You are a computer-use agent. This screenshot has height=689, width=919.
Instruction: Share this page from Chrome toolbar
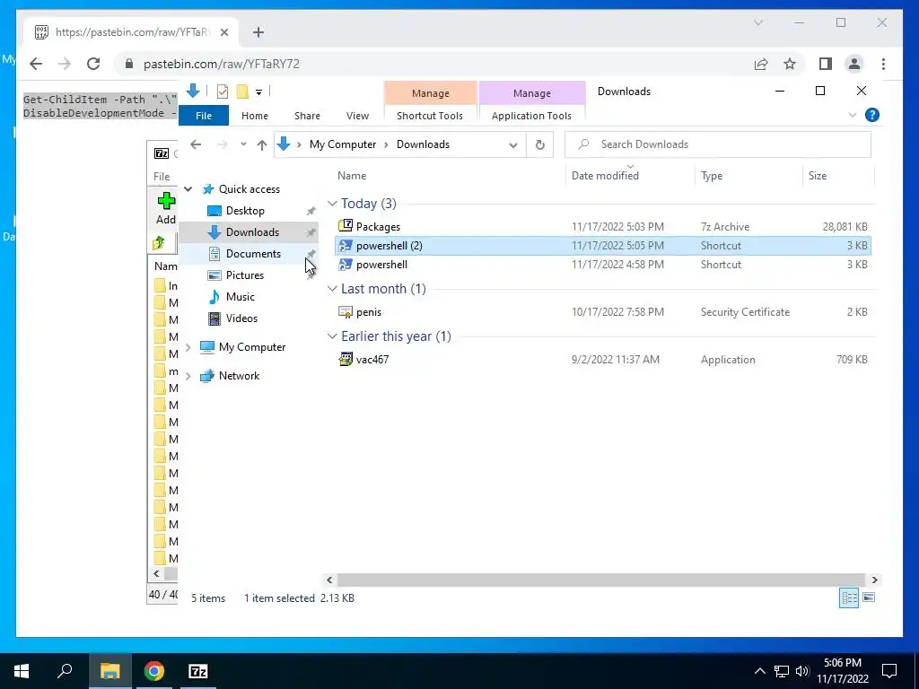pos(761,64)
